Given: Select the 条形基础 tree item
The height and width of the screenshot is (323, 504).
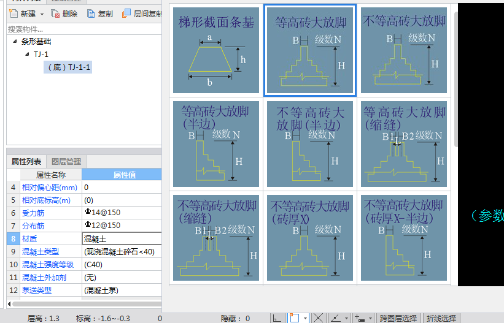Looking at the screenshot, I should pyautogui.click(x=36, y=42).
